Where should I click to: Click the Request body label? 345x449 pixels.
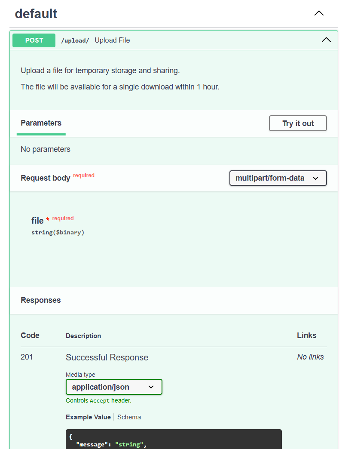45,178
